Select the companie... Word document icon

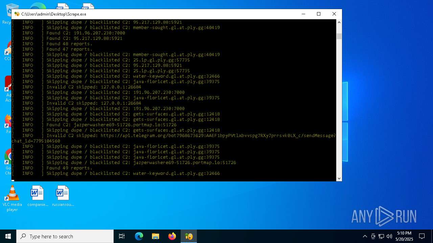38,196
